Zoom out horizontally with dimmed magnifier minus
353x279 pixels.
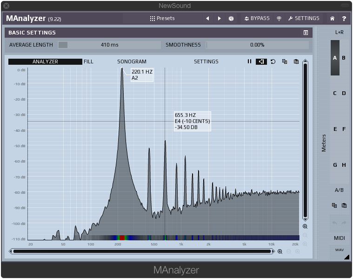(289, 252)
